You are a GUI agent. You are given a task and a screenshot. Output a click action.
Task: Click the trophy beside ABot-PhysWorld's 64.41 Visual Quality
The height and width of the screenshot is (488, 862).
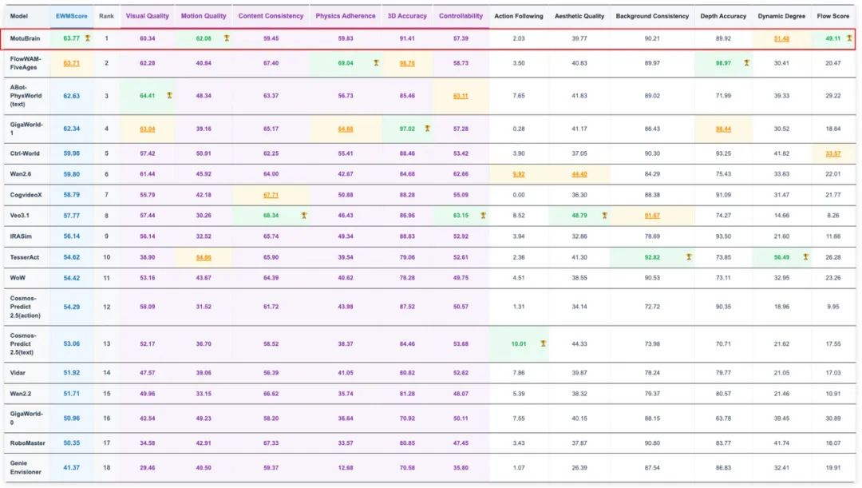(x=169, y=96)
